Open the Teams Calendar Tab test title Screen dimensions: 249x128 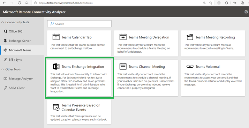point(77,37)
